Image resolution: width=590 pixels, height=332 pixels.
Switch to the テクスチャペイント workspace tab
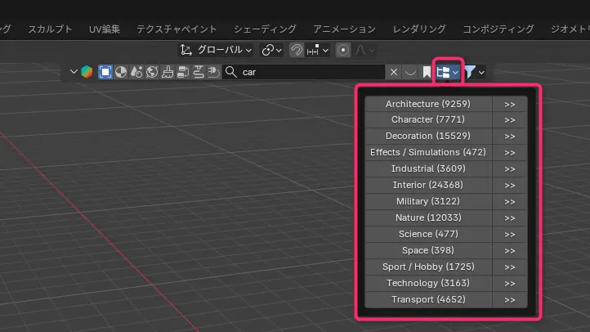click(x=177, y=29)
